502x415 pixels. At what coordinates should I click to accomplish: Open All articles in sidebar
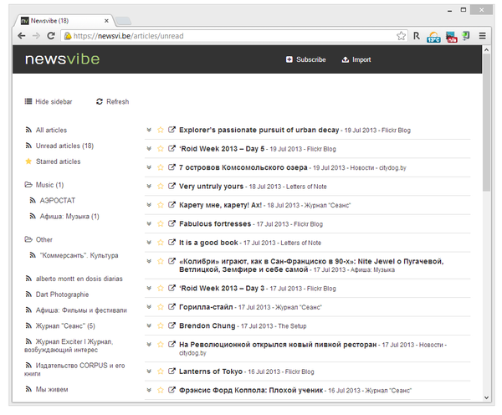pyautogui.click(x=46, y=130)
